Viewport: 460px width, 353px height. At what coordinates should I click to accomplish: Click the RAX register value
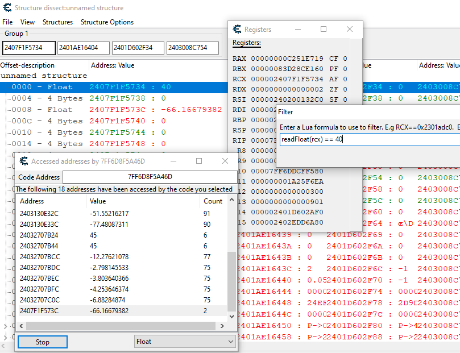point(287,59)
